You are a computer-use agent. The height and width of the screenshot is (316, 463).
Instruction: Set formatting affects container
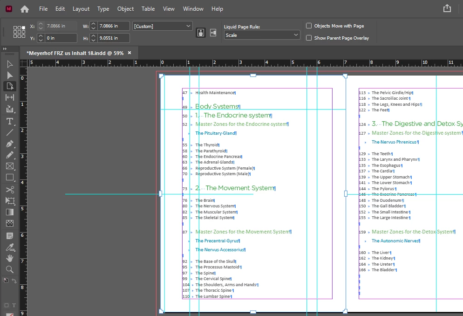click(x=6, y=305)
